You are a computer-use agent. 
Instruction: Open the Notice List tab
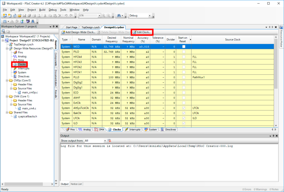[76, 184]
